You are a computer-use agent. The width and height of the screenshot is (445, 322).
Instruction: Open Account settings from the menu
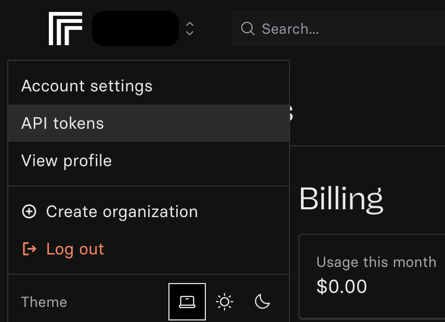87,86
